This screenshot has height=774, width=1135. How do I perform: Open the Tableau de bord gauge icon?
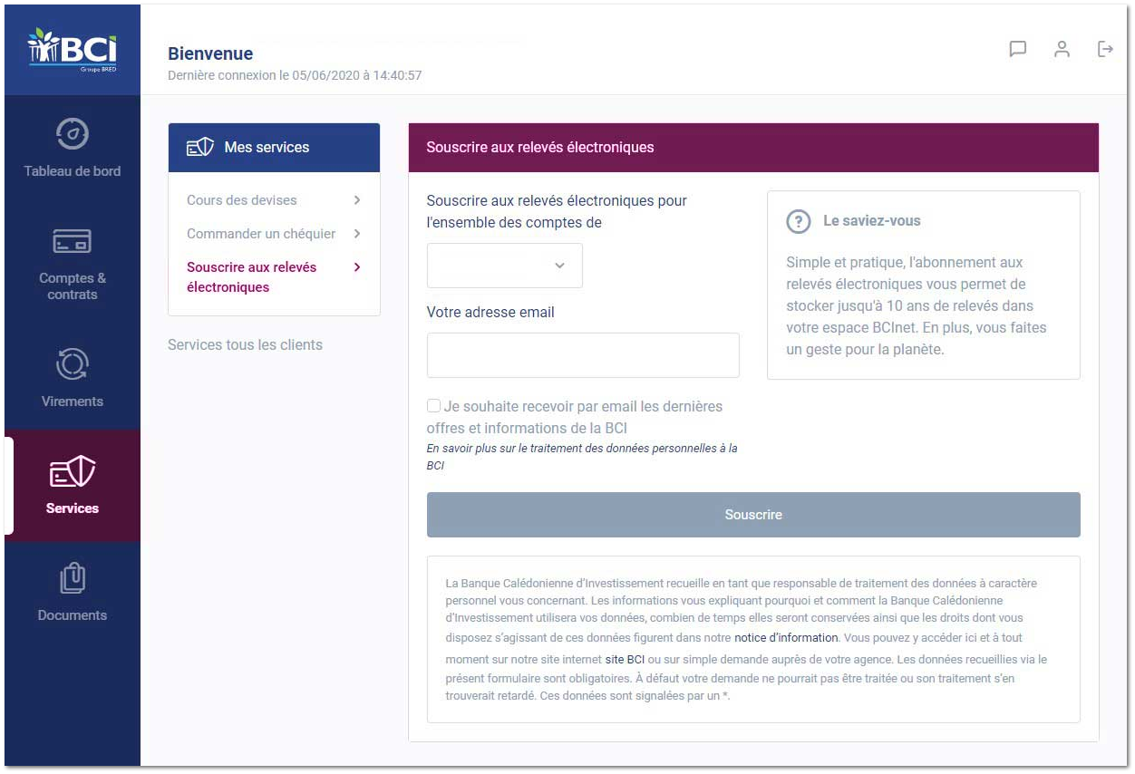tap(73, 134)
